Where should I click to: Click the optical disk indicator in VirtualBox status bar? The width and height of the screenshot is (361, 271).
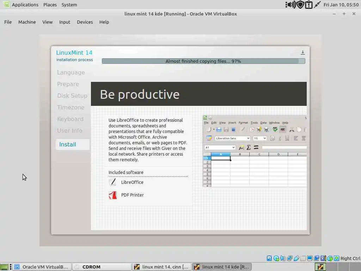click(x=276, y=258)
